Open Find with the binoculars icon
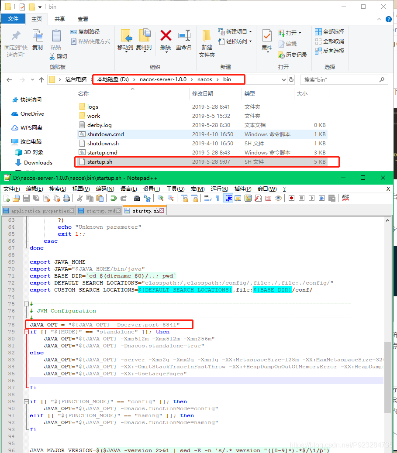Screen dimensions: 397x453 [137, 198]
